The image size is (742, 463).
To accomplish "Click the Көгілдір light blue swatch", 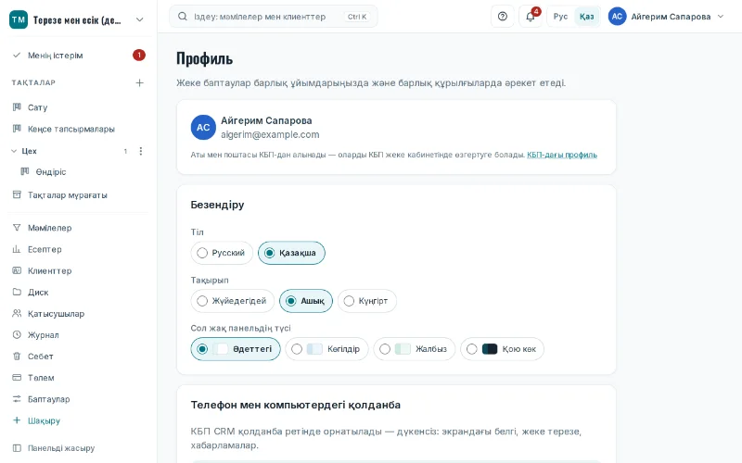I will tap(314, 349).
